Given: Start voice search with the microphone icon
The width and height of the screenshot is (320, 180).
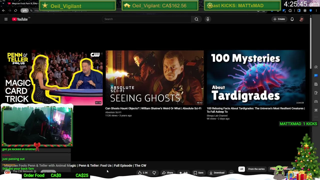Looking at the screenshot, I should [x=208, y=19].
